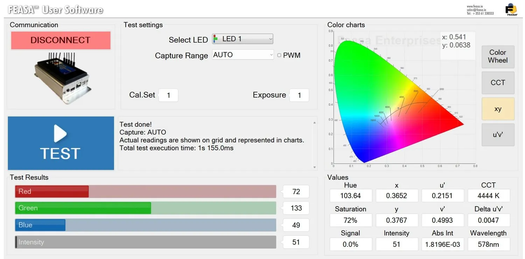Click the v' value 0.4993
The width and height of the screenshot is (525, 259).
point(442,220)
